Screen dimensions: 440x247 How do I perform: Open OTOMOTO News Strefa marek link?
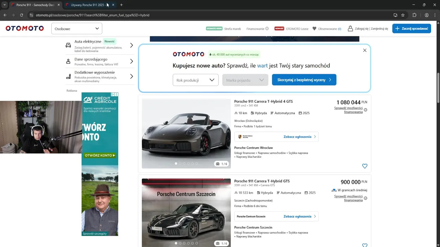point(223,29)
